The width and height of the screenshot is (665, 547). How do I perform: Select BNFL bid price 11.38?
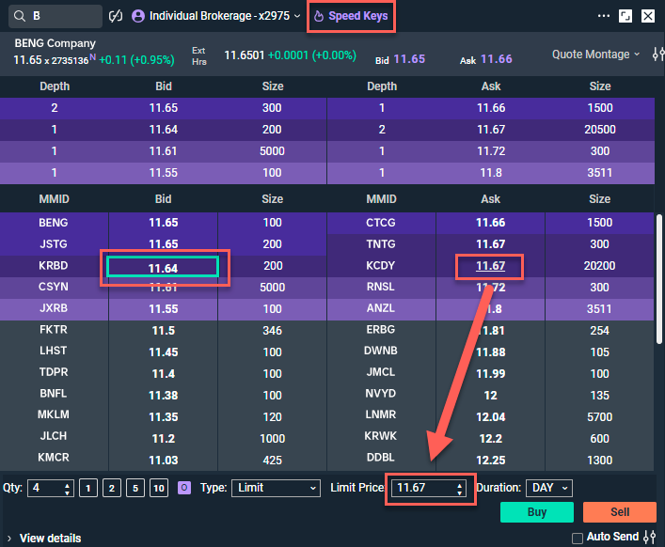(x=164, y=396)
